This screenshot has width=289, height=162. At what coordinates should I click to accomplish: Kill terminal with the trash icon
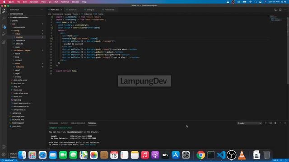click(275, 123)
